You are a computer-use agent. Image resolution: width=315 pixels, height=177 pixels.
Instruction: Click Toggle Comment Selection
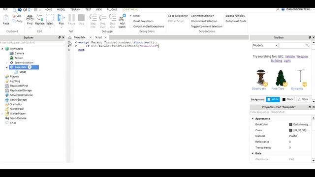[x=207, y=27]
